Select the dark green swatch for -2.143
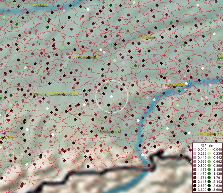The image size is (223, 193). click(x=209, y=182)
